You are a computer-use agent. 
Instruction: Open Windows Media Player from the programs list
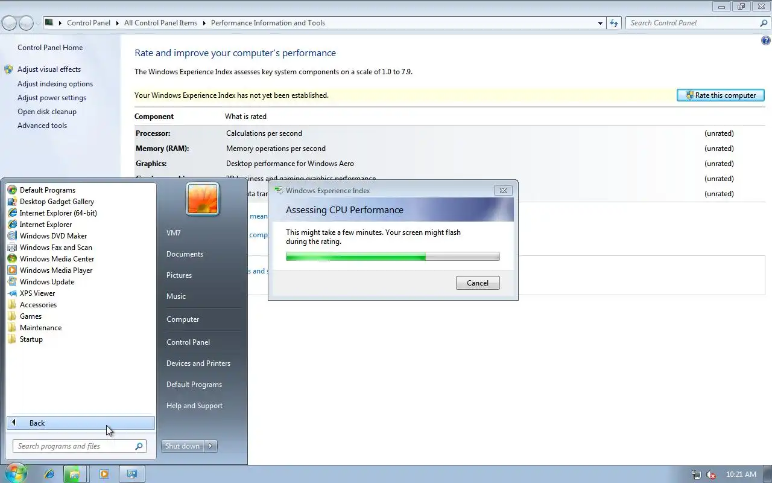coord(56,270)
